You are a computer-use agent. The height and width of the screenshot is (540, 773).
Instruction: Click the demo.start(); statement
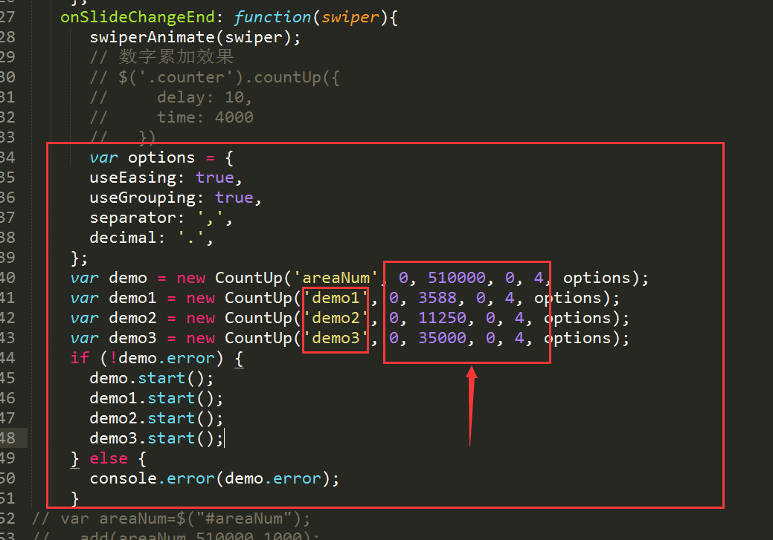(151, 379)
